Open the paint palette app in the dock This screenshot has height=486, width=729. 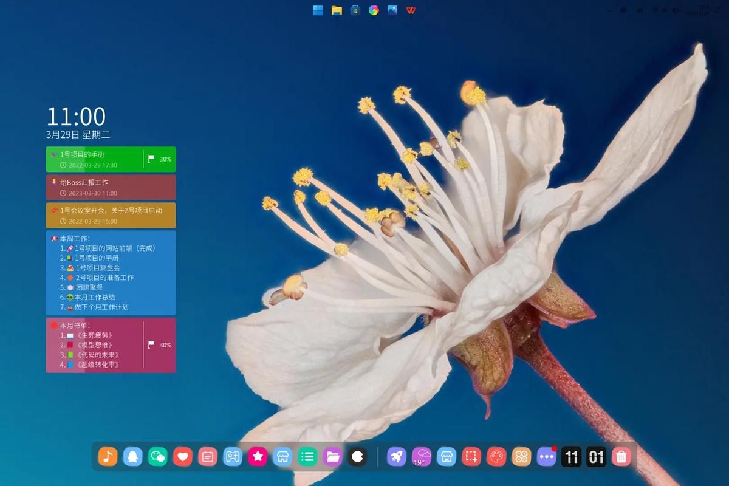click(x=497, y=456)
